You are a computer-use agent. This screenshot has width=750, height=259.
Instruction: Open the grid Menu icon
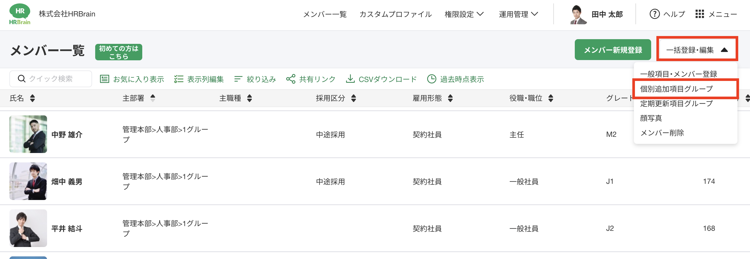point(699,14)
